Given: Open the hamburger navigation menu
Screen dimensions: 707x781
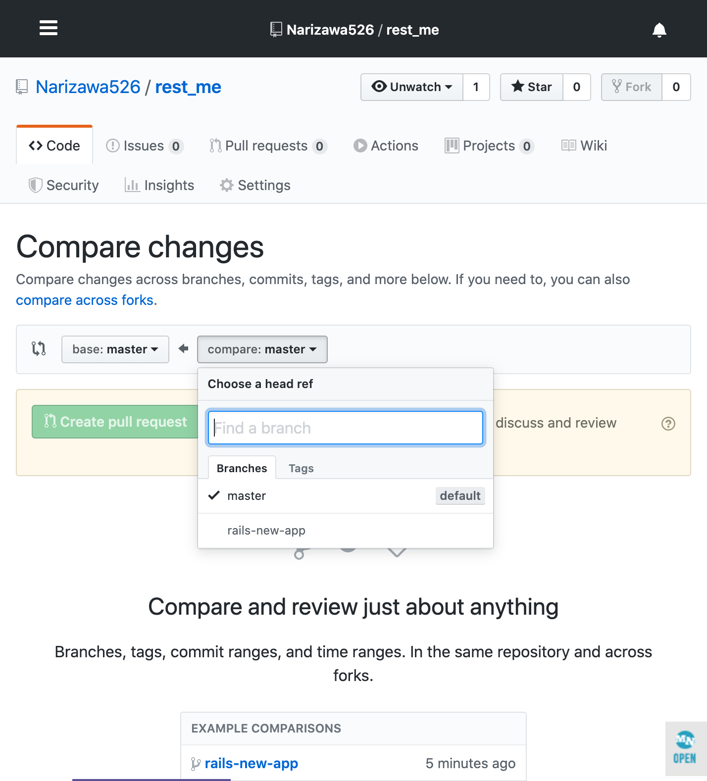Looking at the screenshot, I should click(49, 28).
